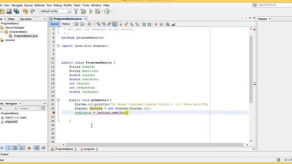The image size is (292, 164).
Task: Click the Toggle Bookmark icon in editor toolbar
Action: click(x=137, y=24)
